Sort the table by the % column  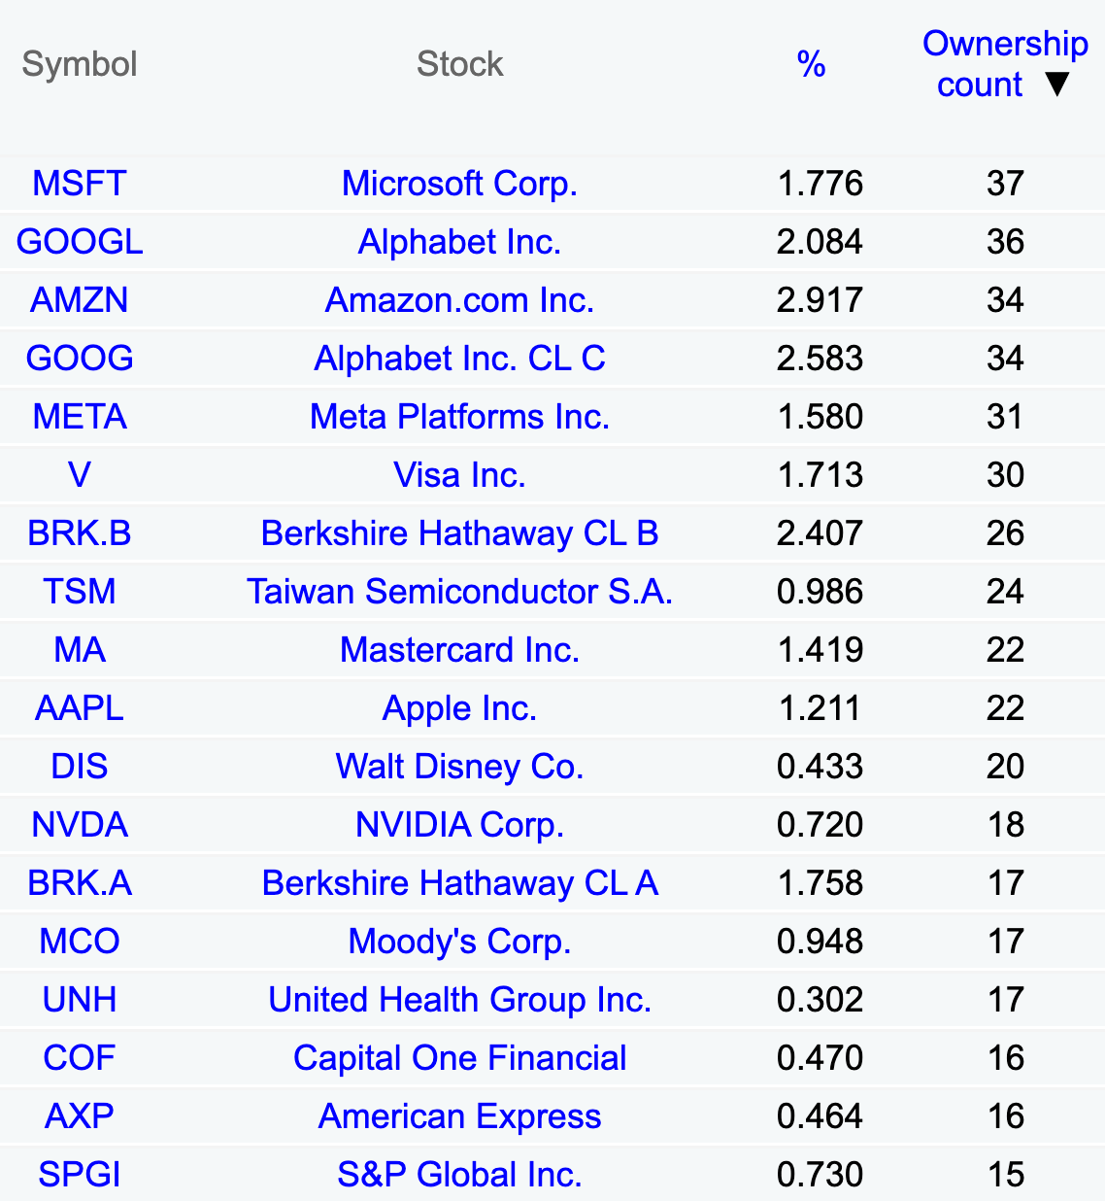click(x=811, y=64)
